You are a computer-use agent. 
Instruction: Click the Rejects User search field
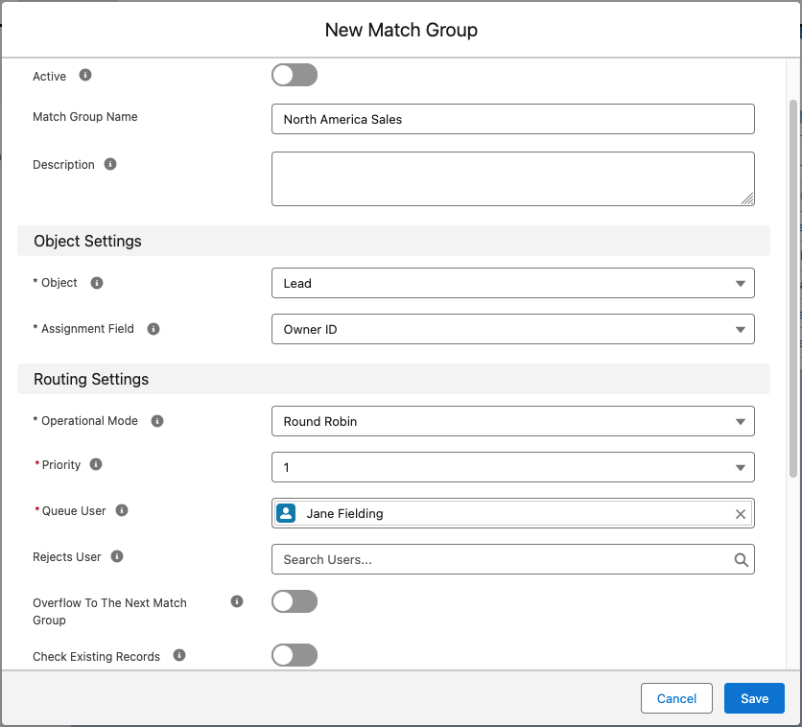coord(513,559)
